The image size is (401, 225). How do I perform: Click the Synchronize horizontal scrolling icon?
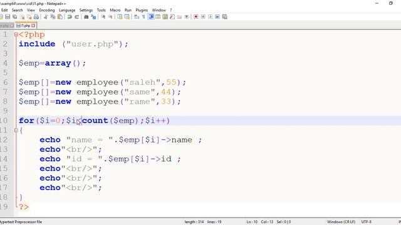(127, 17)
